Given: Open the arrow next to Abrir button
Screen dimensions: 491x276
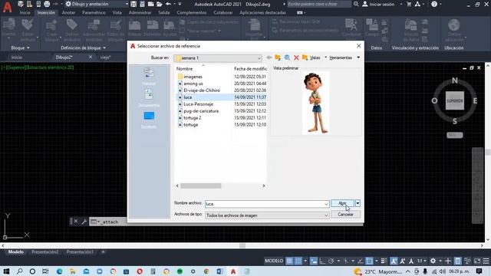Looking at the screenshot, I should coord(358,203).
